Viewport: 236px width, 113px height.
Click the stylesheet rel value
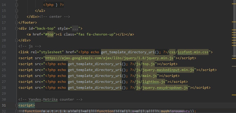(51, 52)
